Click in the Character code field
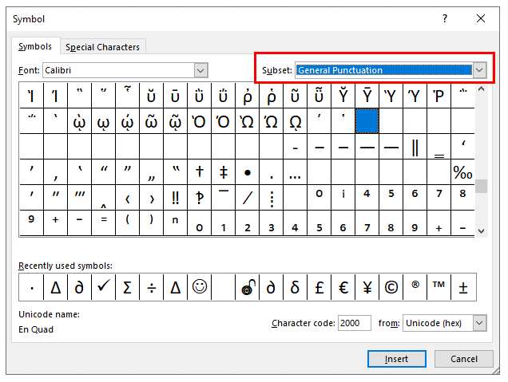 point(354,323)
